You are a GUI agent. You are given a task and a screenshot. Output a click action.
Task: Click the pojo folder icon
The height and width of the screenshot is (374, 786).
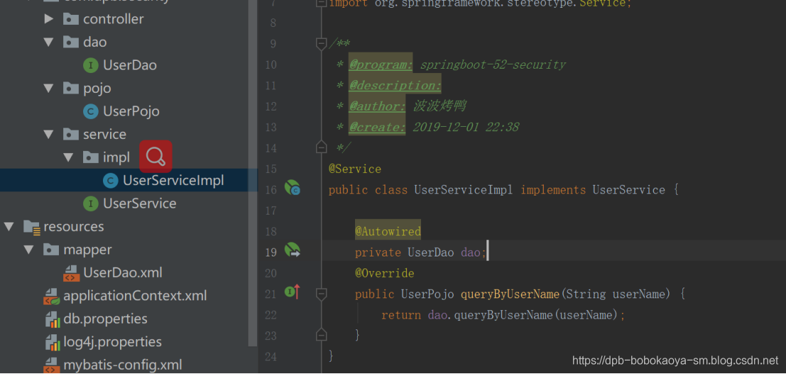point(71,89)
